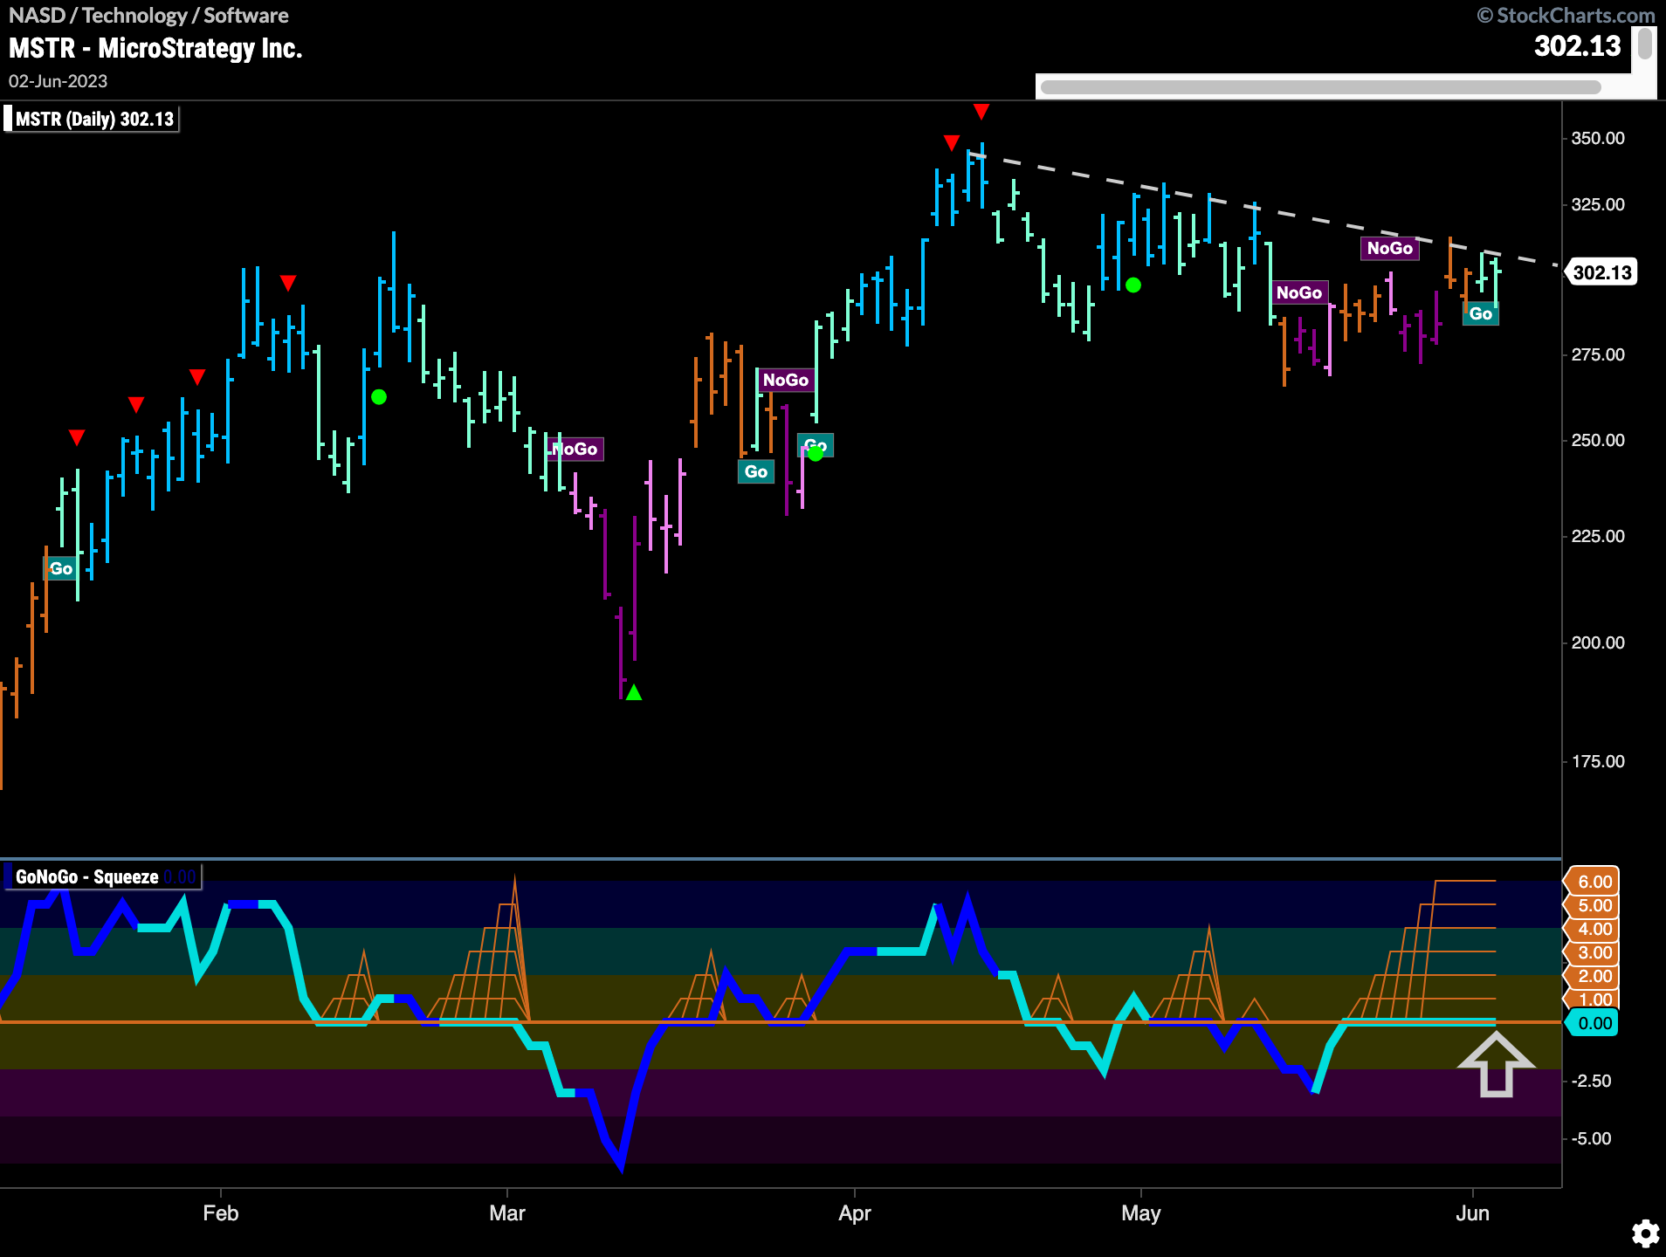Click the Apr label on the time axis
The image size is (1666, 1257).
click(x=855, y=1213)
